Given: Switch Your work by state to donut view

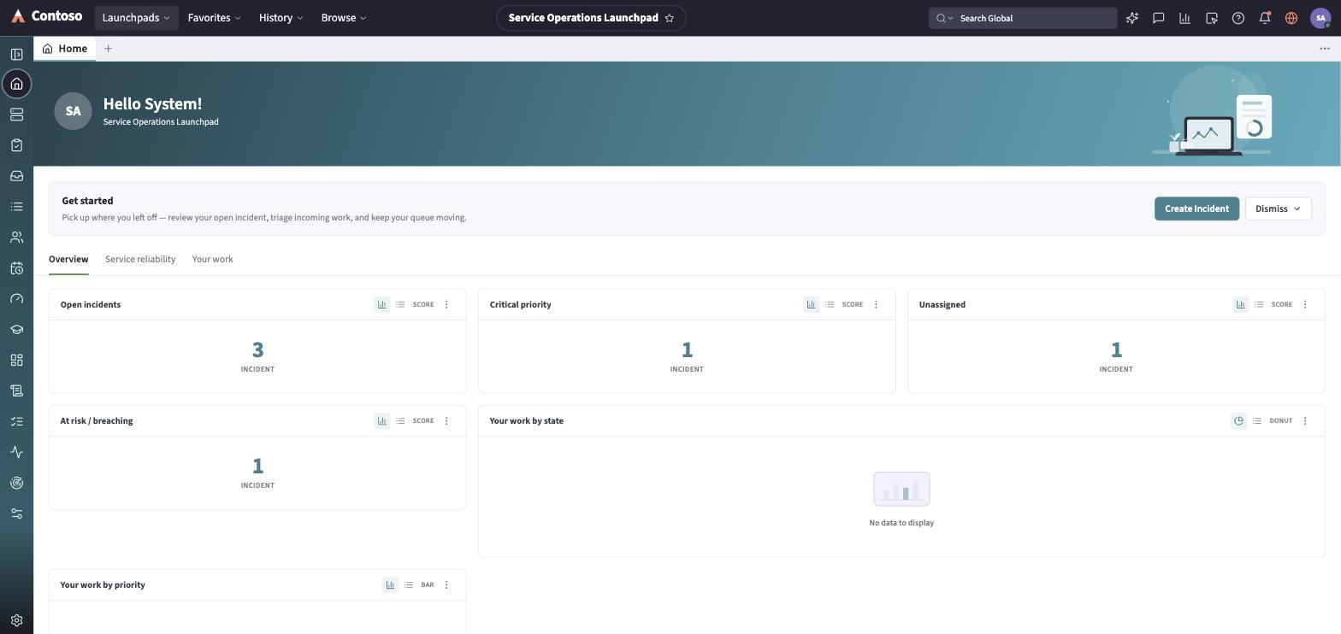Looking at the screenshot, I should [1238, 420].
